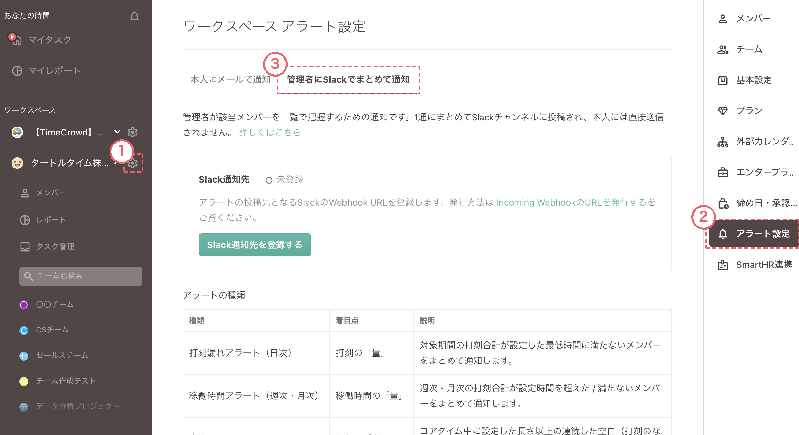Open チーム in right settings menu

pyautogui.click(x=739, y=49)
